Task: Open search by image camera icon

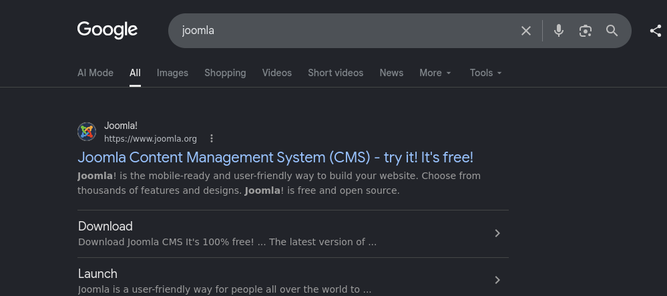Action: click(x=586, y=31)
